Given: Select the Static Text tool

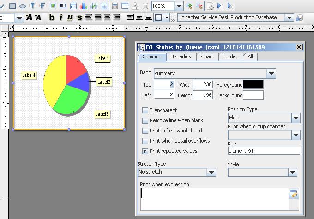Looking at the screenshot, I should tap(33, 6).
